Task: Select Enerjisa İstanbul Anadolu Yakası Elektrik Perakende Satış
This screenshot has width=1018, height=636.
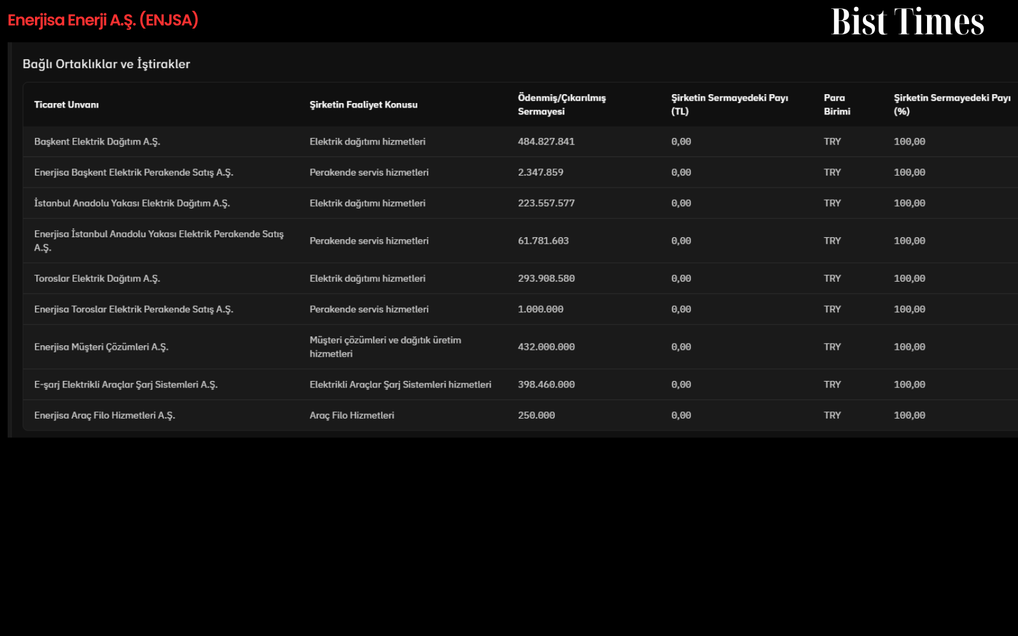Action: tap(159, 241)
